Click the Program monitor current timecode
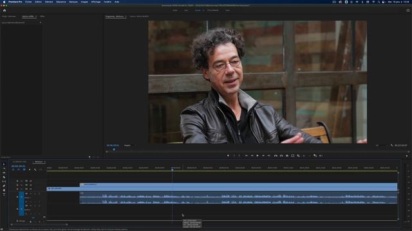The height and width of the screenshot is (231, 412). coord(113,146)
